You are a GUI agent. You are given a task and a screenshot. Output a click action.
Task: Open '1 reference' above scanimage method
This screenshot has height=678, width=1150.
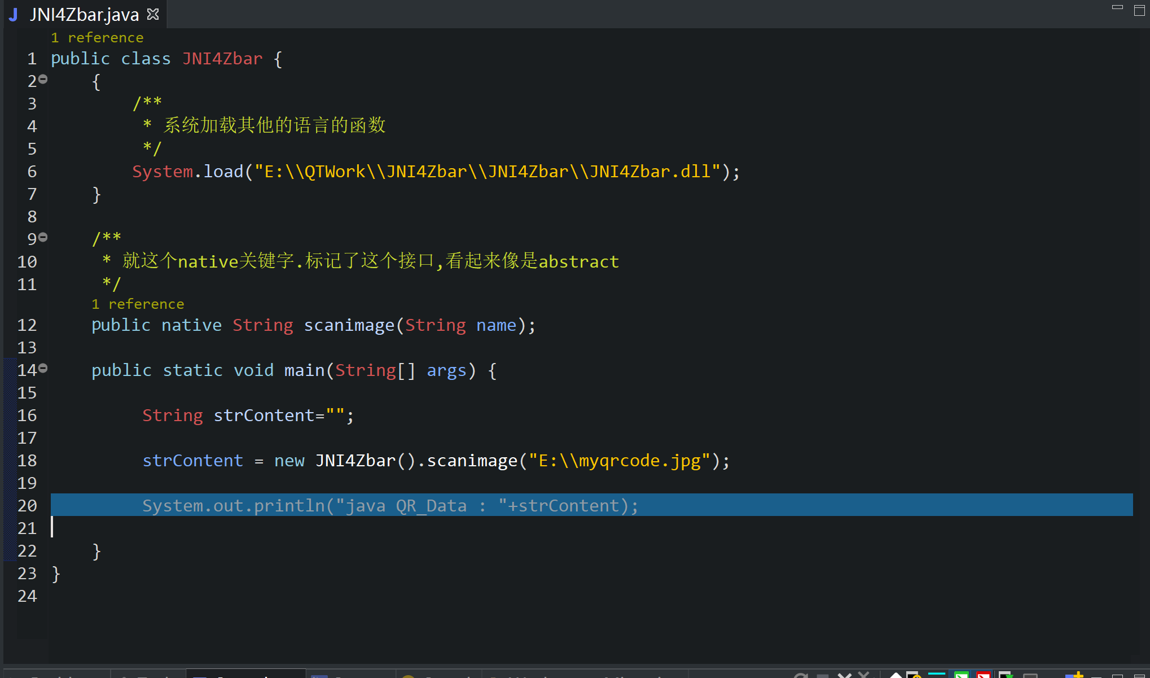click(138, 304)
